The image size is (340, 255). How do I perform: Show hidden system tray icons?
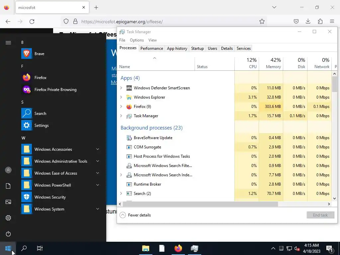point(273,248)
